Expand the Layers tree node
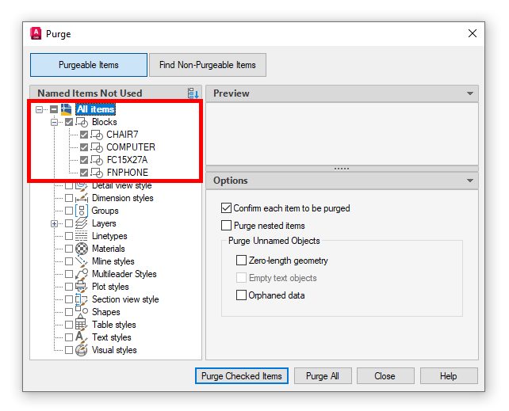Screen dimensions: 509x411 [x=55, y=224]
